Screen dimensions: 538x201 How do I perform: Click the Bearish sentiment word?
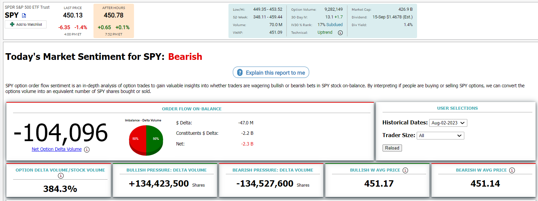(185, 57)
